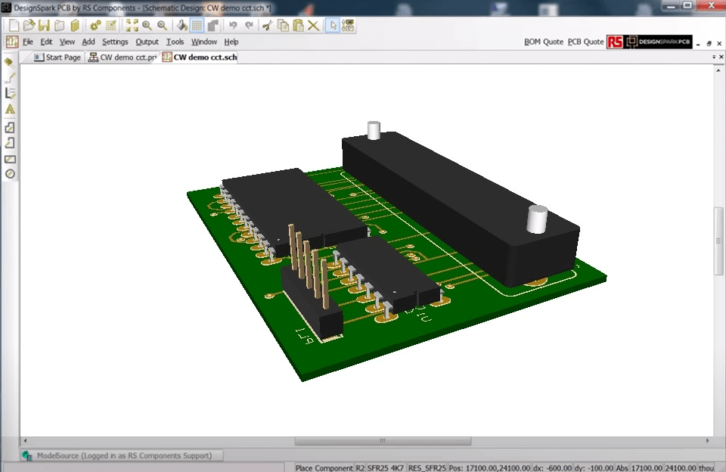Click the Cut scissors icon
This screenshot has width=726, height=472.
click(266, 25)
